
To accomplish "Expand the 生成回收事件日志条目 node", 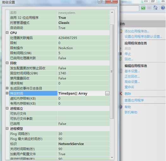I will tap(7, 88).
